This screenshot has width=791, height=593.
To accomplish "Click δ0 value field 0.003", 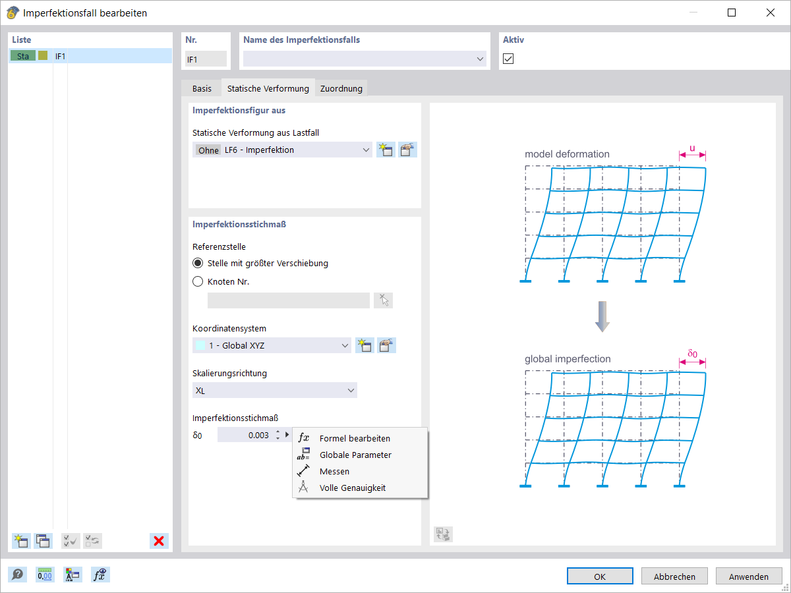I will [x=245, y=435].
